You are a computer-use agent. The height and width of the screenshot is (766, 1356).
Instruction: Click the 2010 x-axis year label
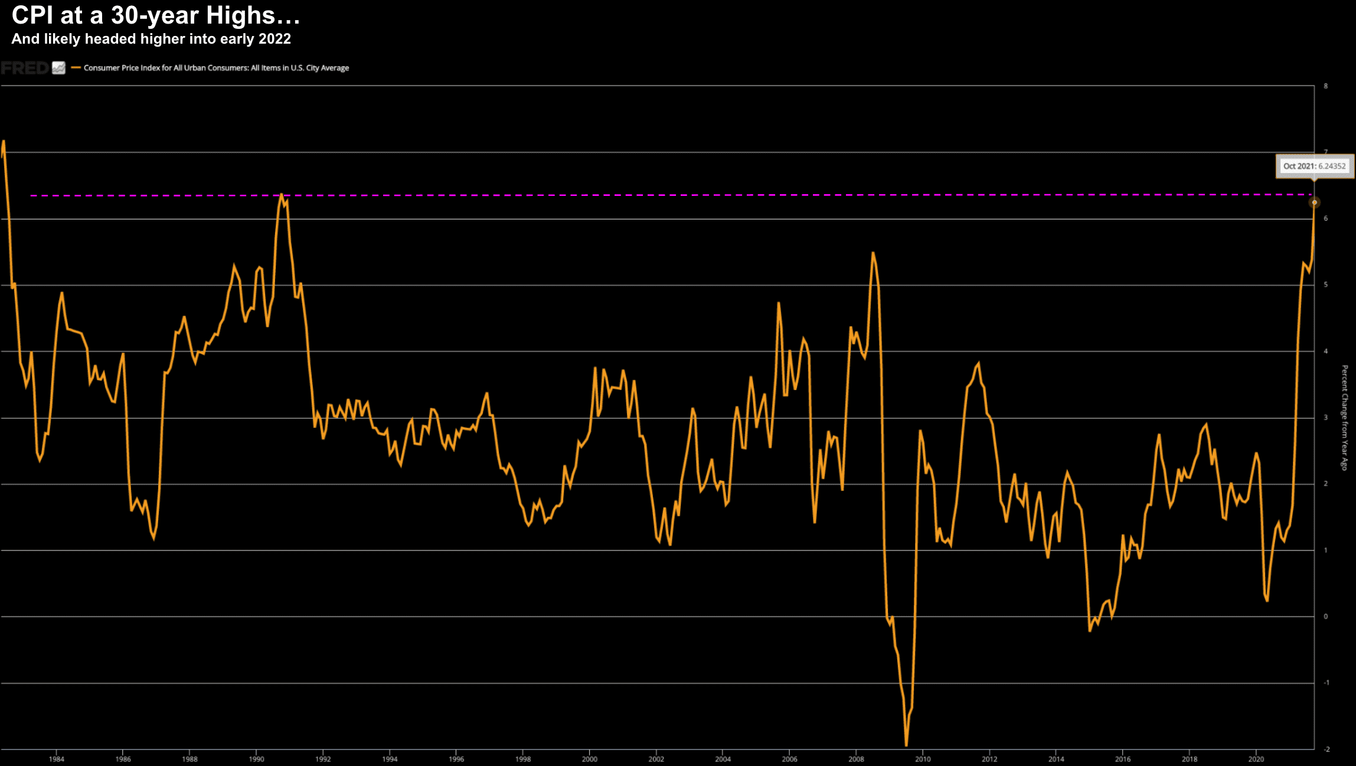click(x=923, y=759)
